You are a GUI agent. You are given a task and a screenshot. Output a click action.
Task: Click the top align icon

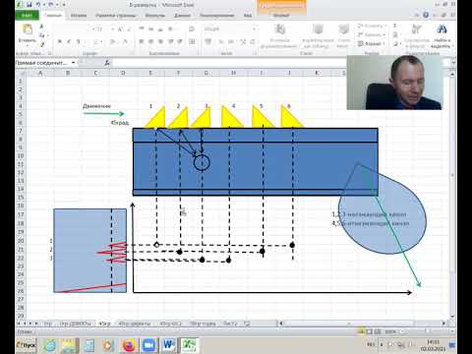(x=142, y=29)
